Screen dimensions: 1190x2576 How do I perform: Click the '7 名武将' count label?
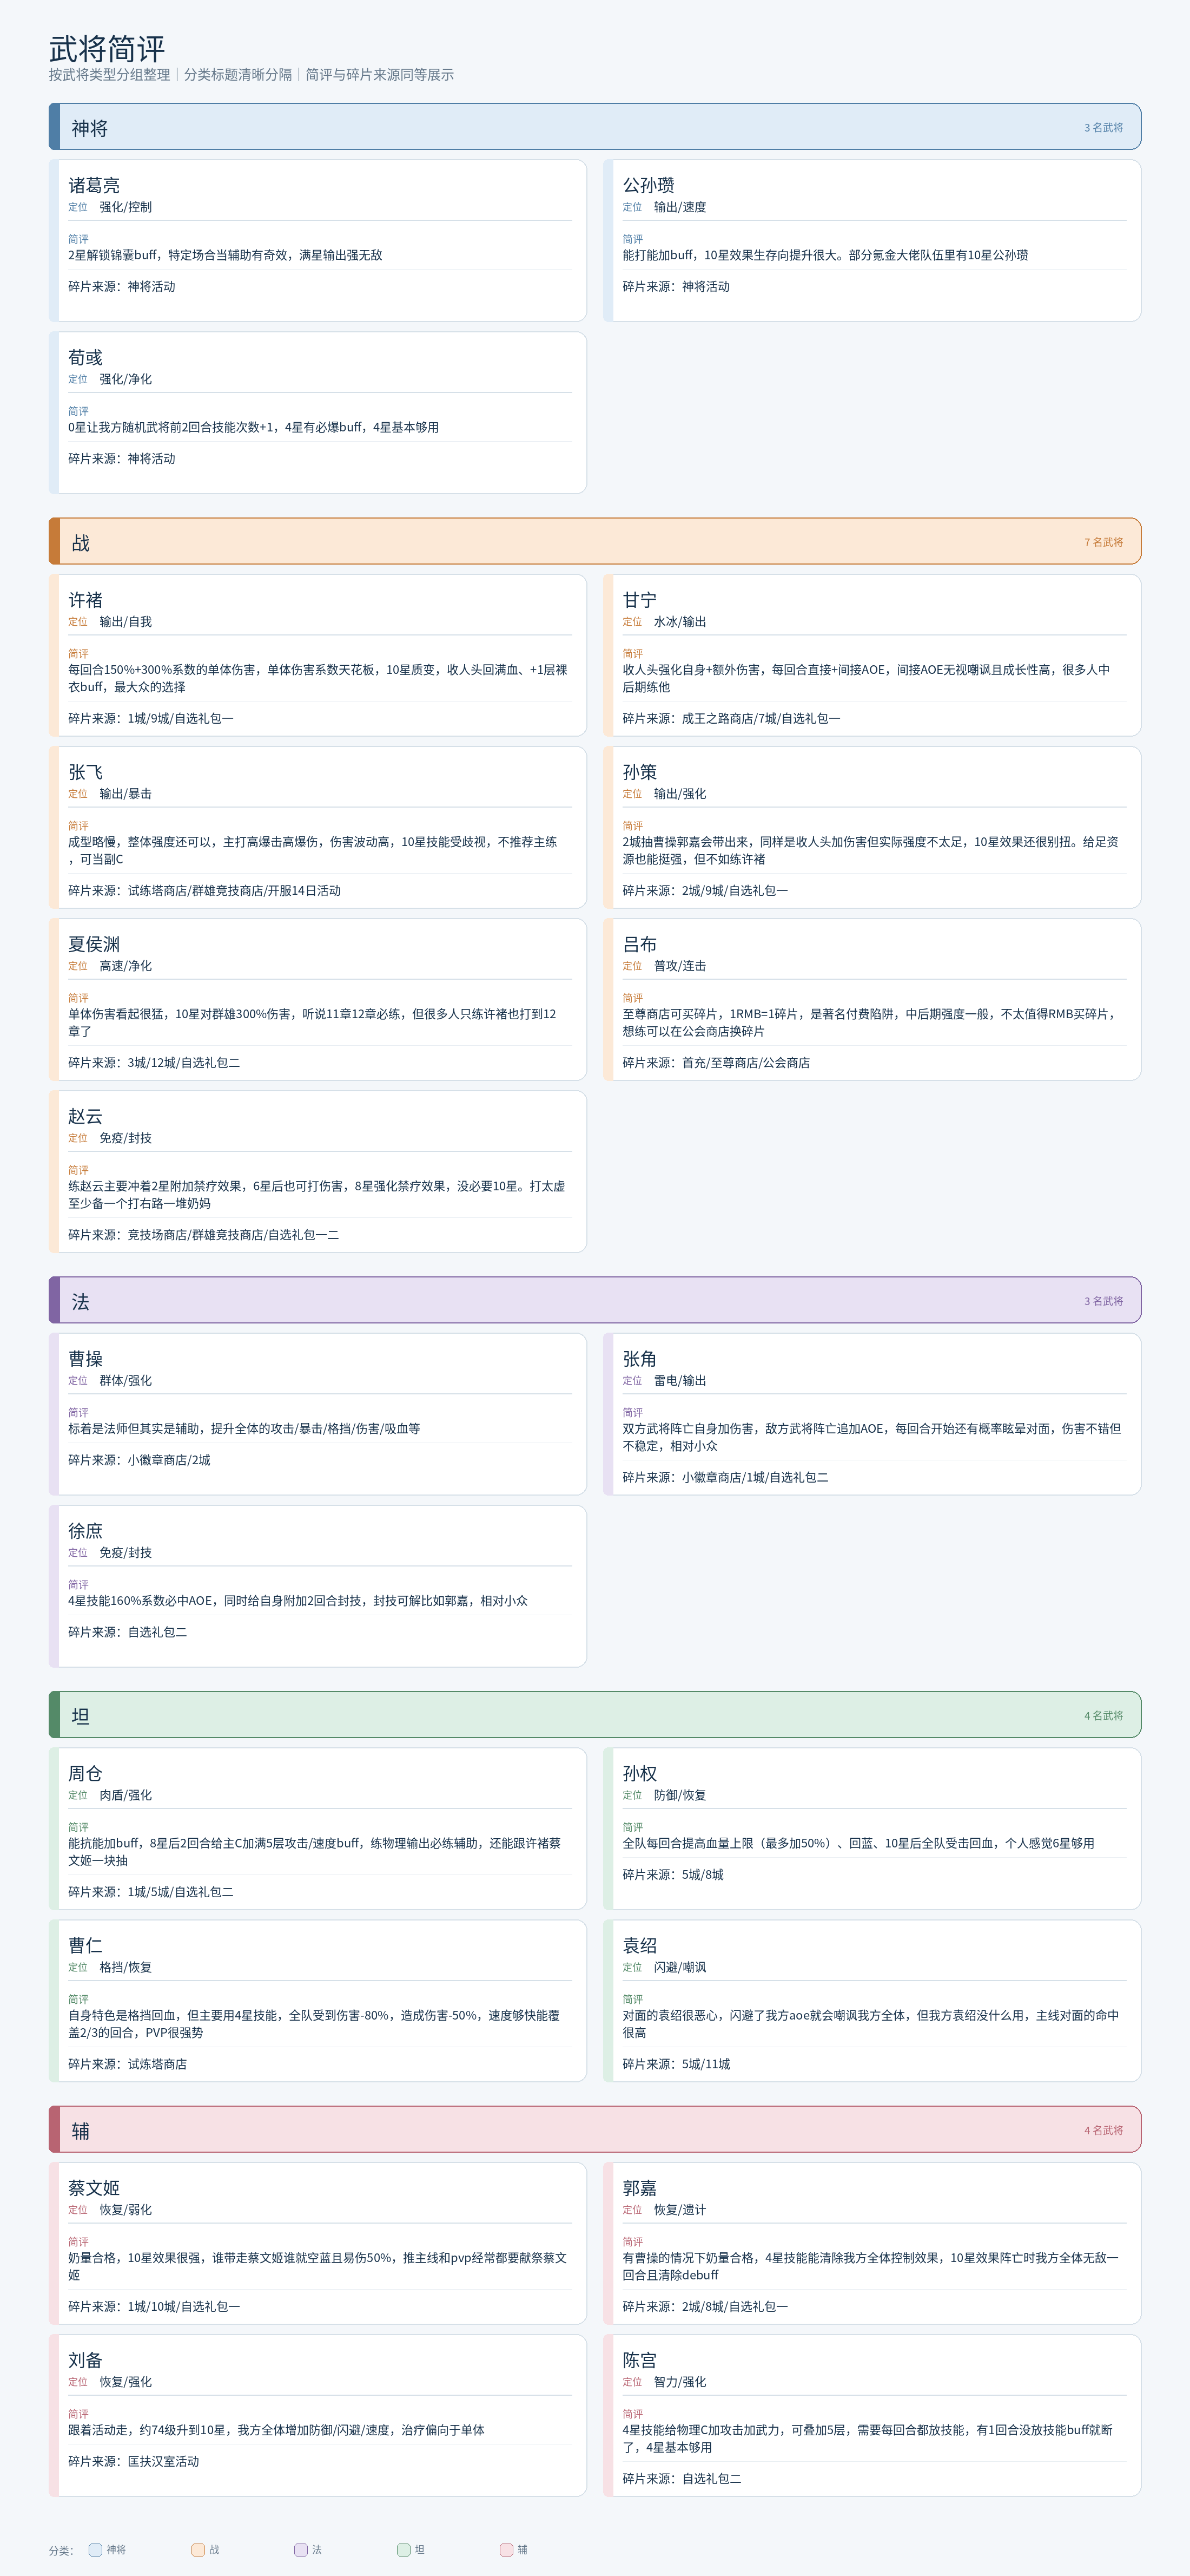(x=1103, y=542)
